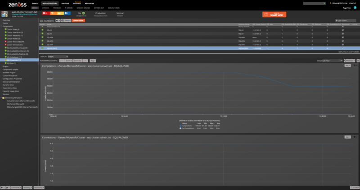Click the user icon beside ZENNY@TEST.COM

[x=331, y=4]
